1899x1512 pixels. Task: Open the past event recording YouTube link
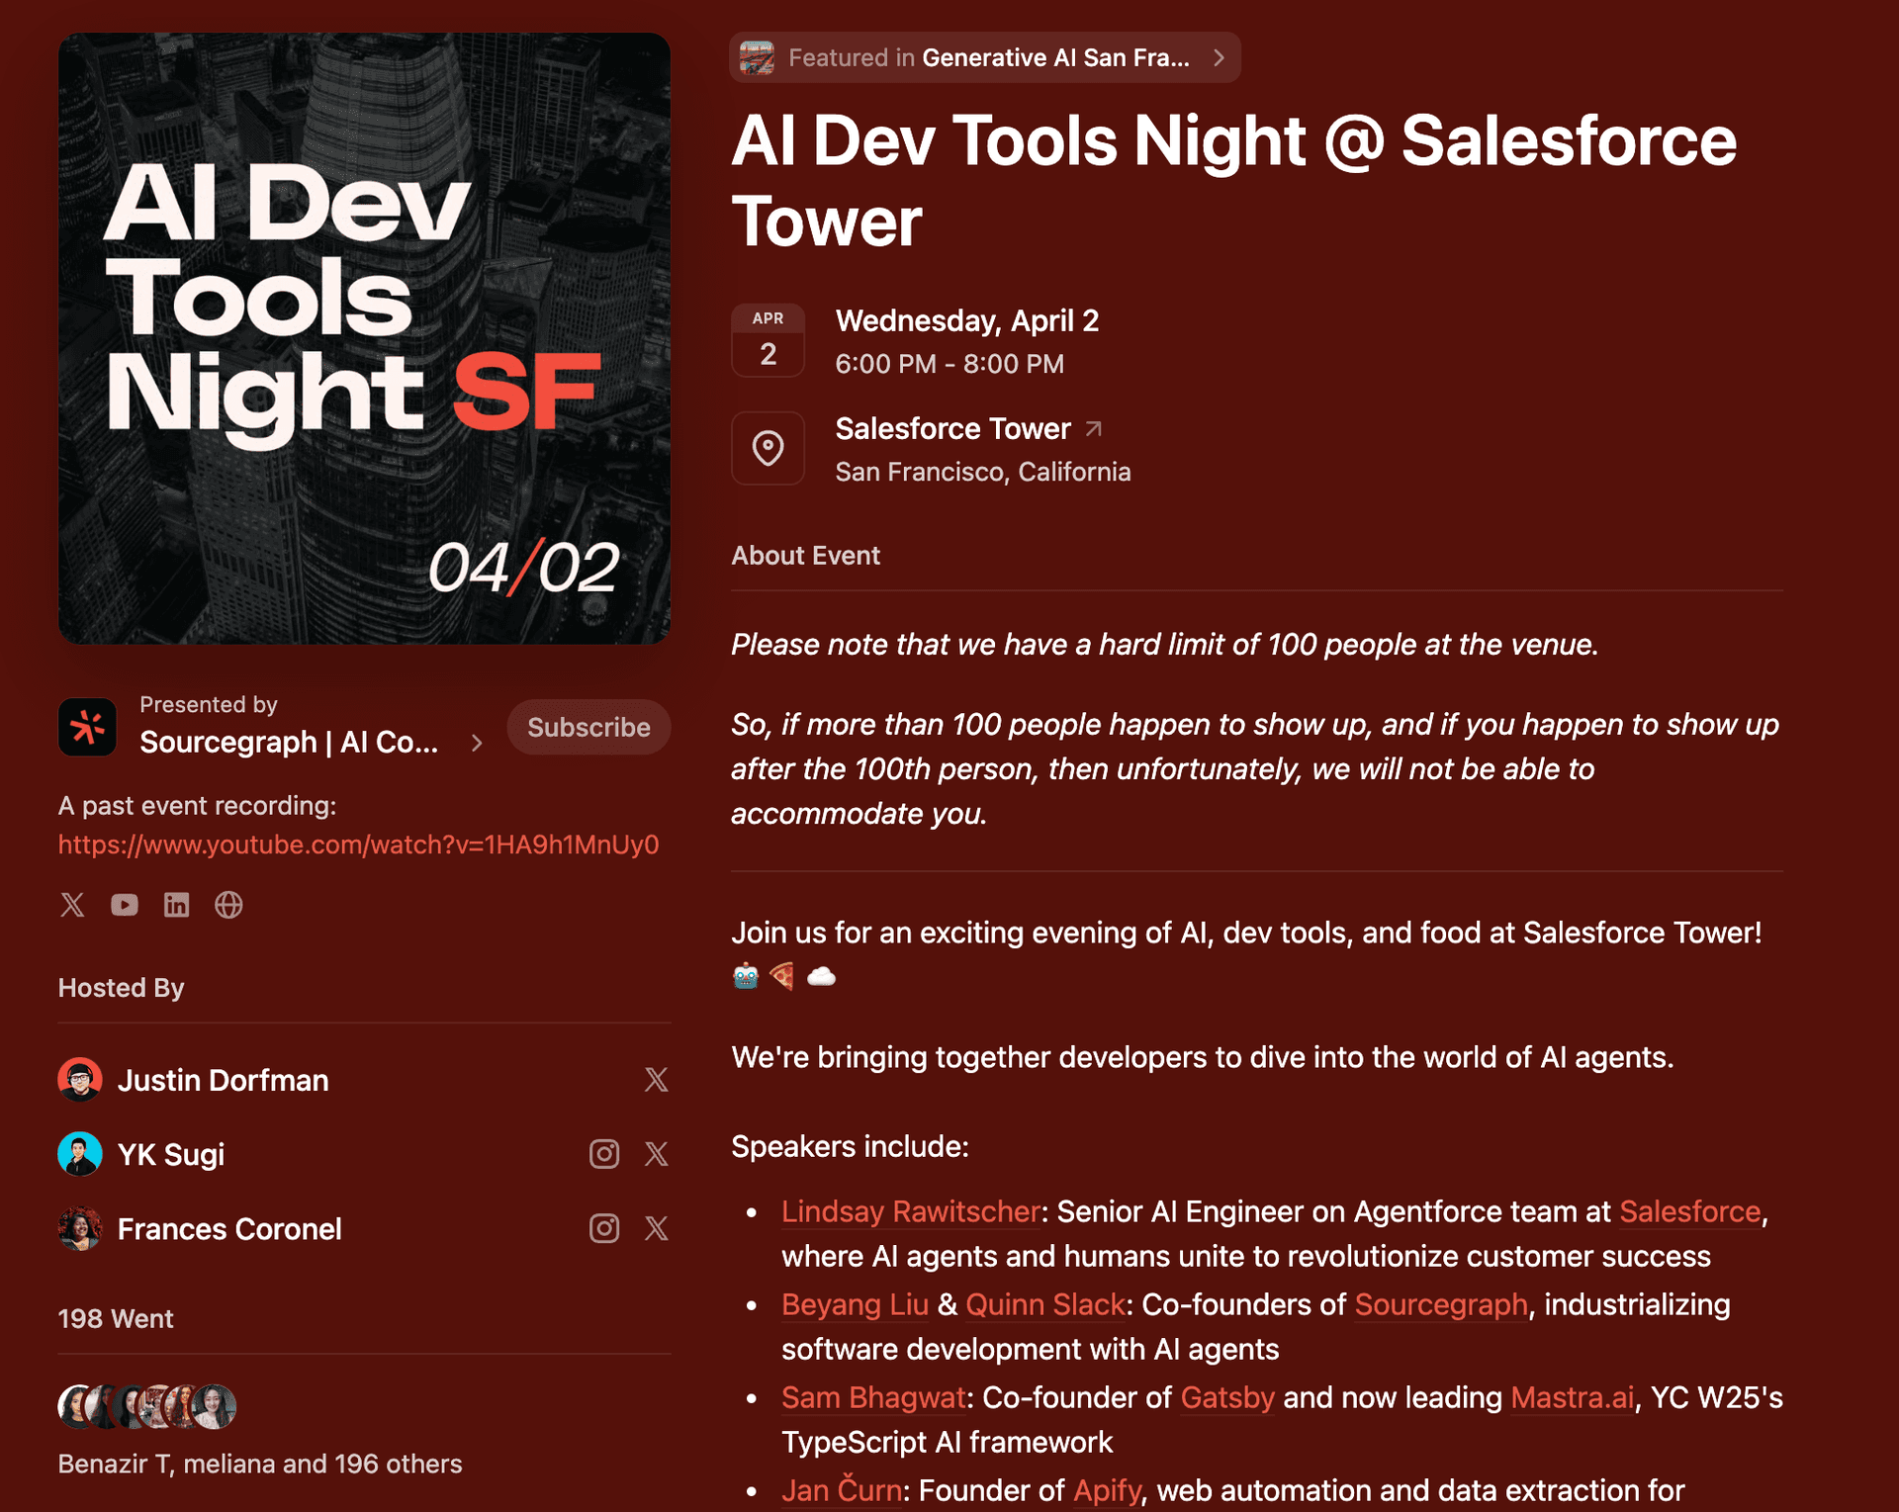click(x=356, y=845)
